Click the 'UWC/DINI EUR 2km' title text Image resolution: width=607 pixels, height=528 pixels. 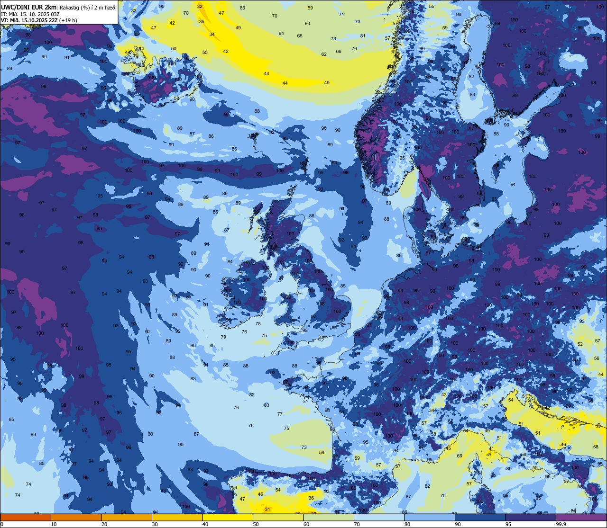coord(28,7)
